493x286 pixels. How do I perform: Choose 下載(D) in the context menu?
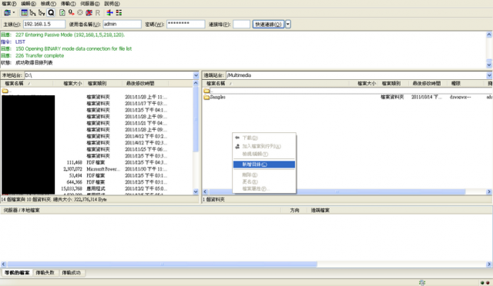point(263,138)
